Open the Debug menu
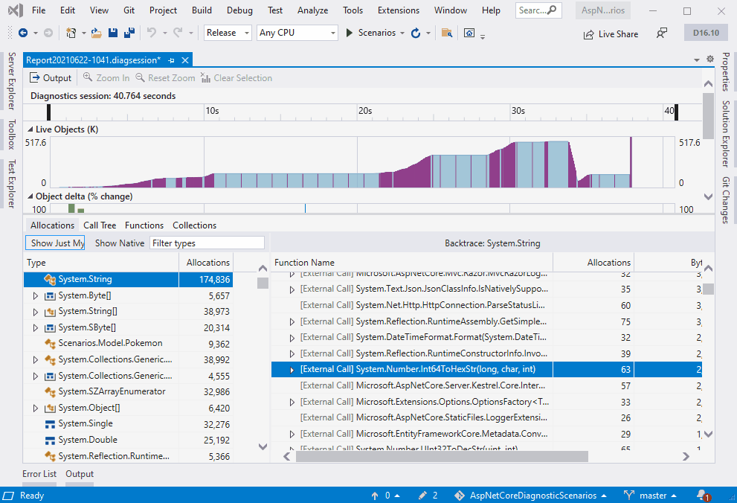Image resolution: width=737 pixels, height=503 pixels. pyautogui.click(x=239, y=10)
